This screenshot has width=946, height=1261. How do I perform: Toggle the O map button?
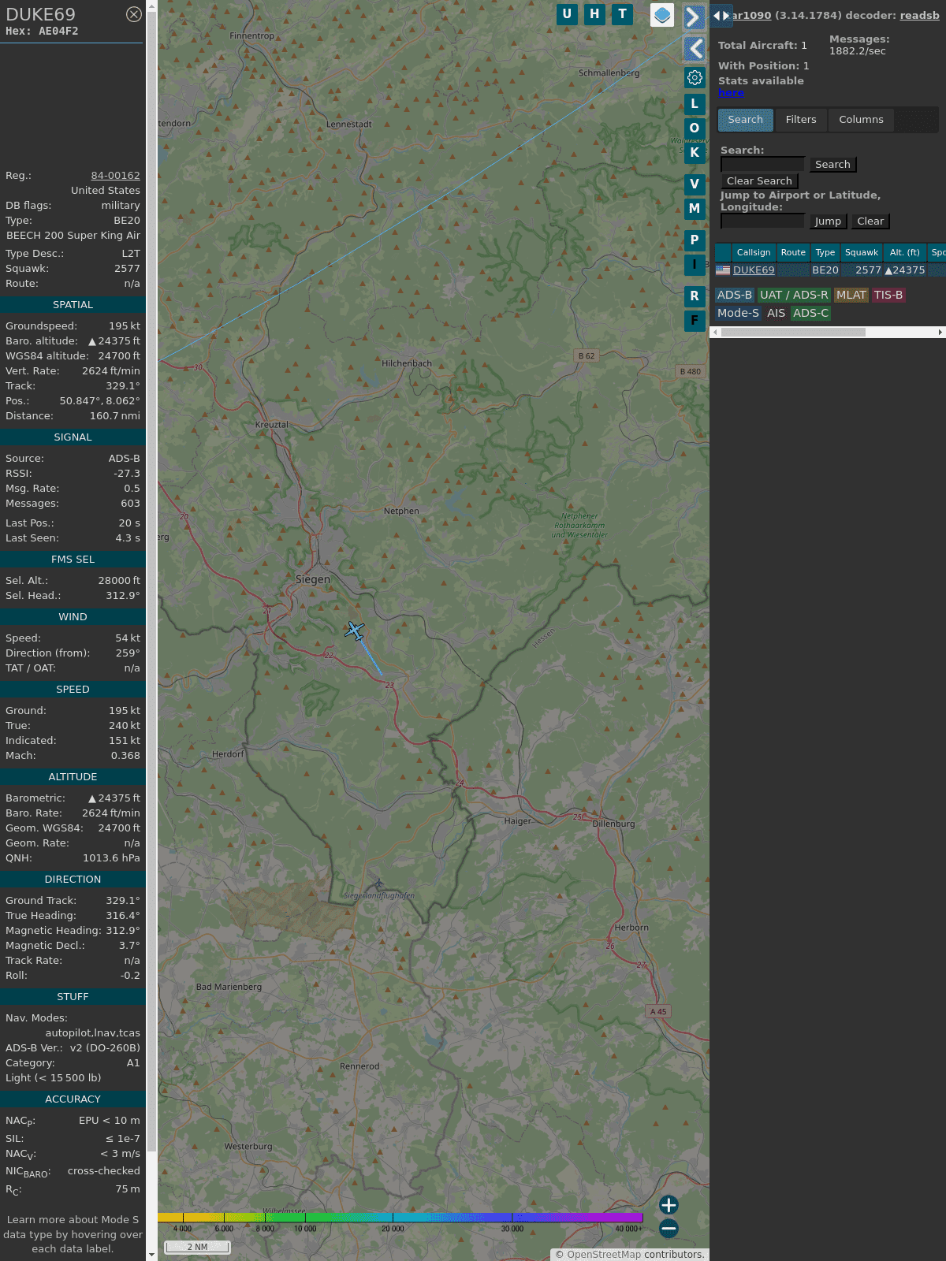coord(695,128)
